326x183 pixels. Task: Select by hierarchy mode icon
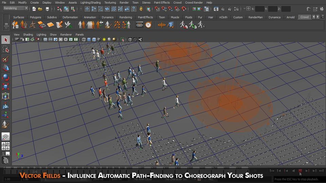[x=60, y=9]
